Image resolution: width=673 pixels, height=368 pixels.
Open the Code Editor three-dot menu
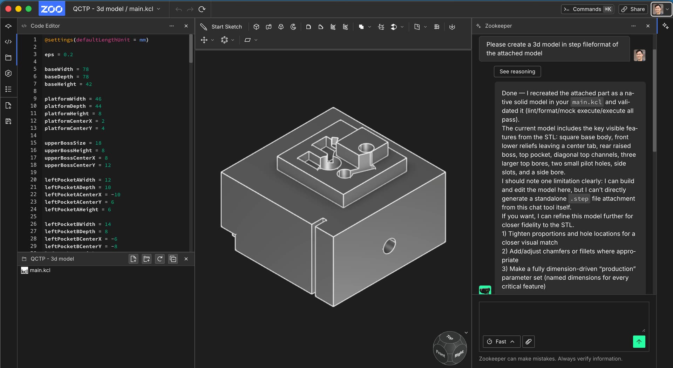(x=171, y=26)
